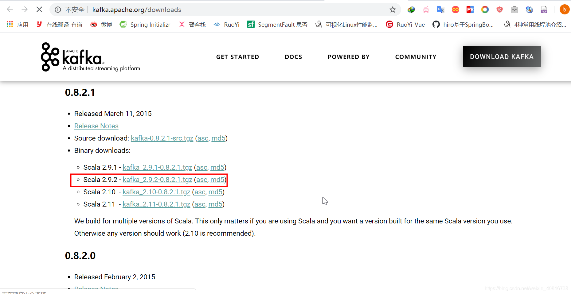Open the red shield adblock extension icon

pos(500,10)
